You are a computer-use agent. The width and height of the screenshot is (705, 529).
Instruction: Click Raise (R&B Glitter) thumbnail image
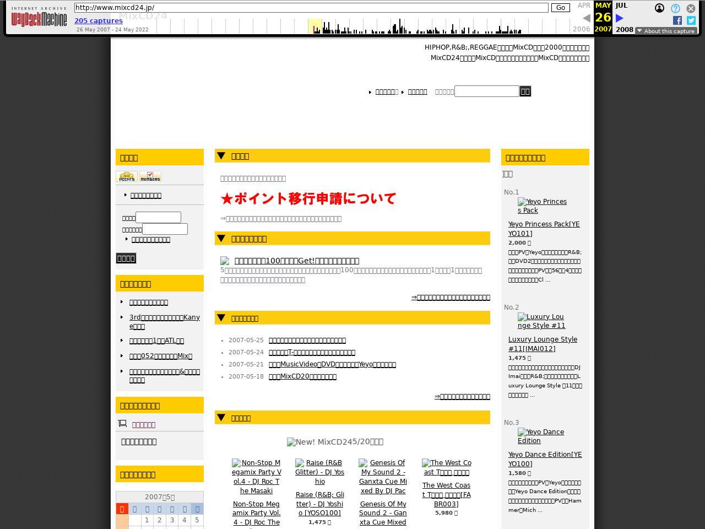click(x=320, y=472)
